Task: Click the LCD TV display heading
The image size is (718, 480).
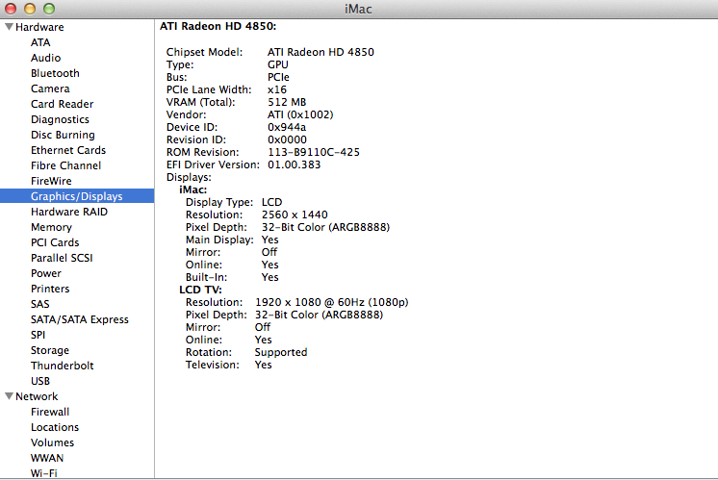Action: point(201,290)
